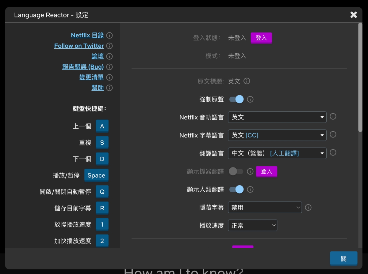Open the 幫助 link
368x274 pixels.
click(x=98, y=88)
